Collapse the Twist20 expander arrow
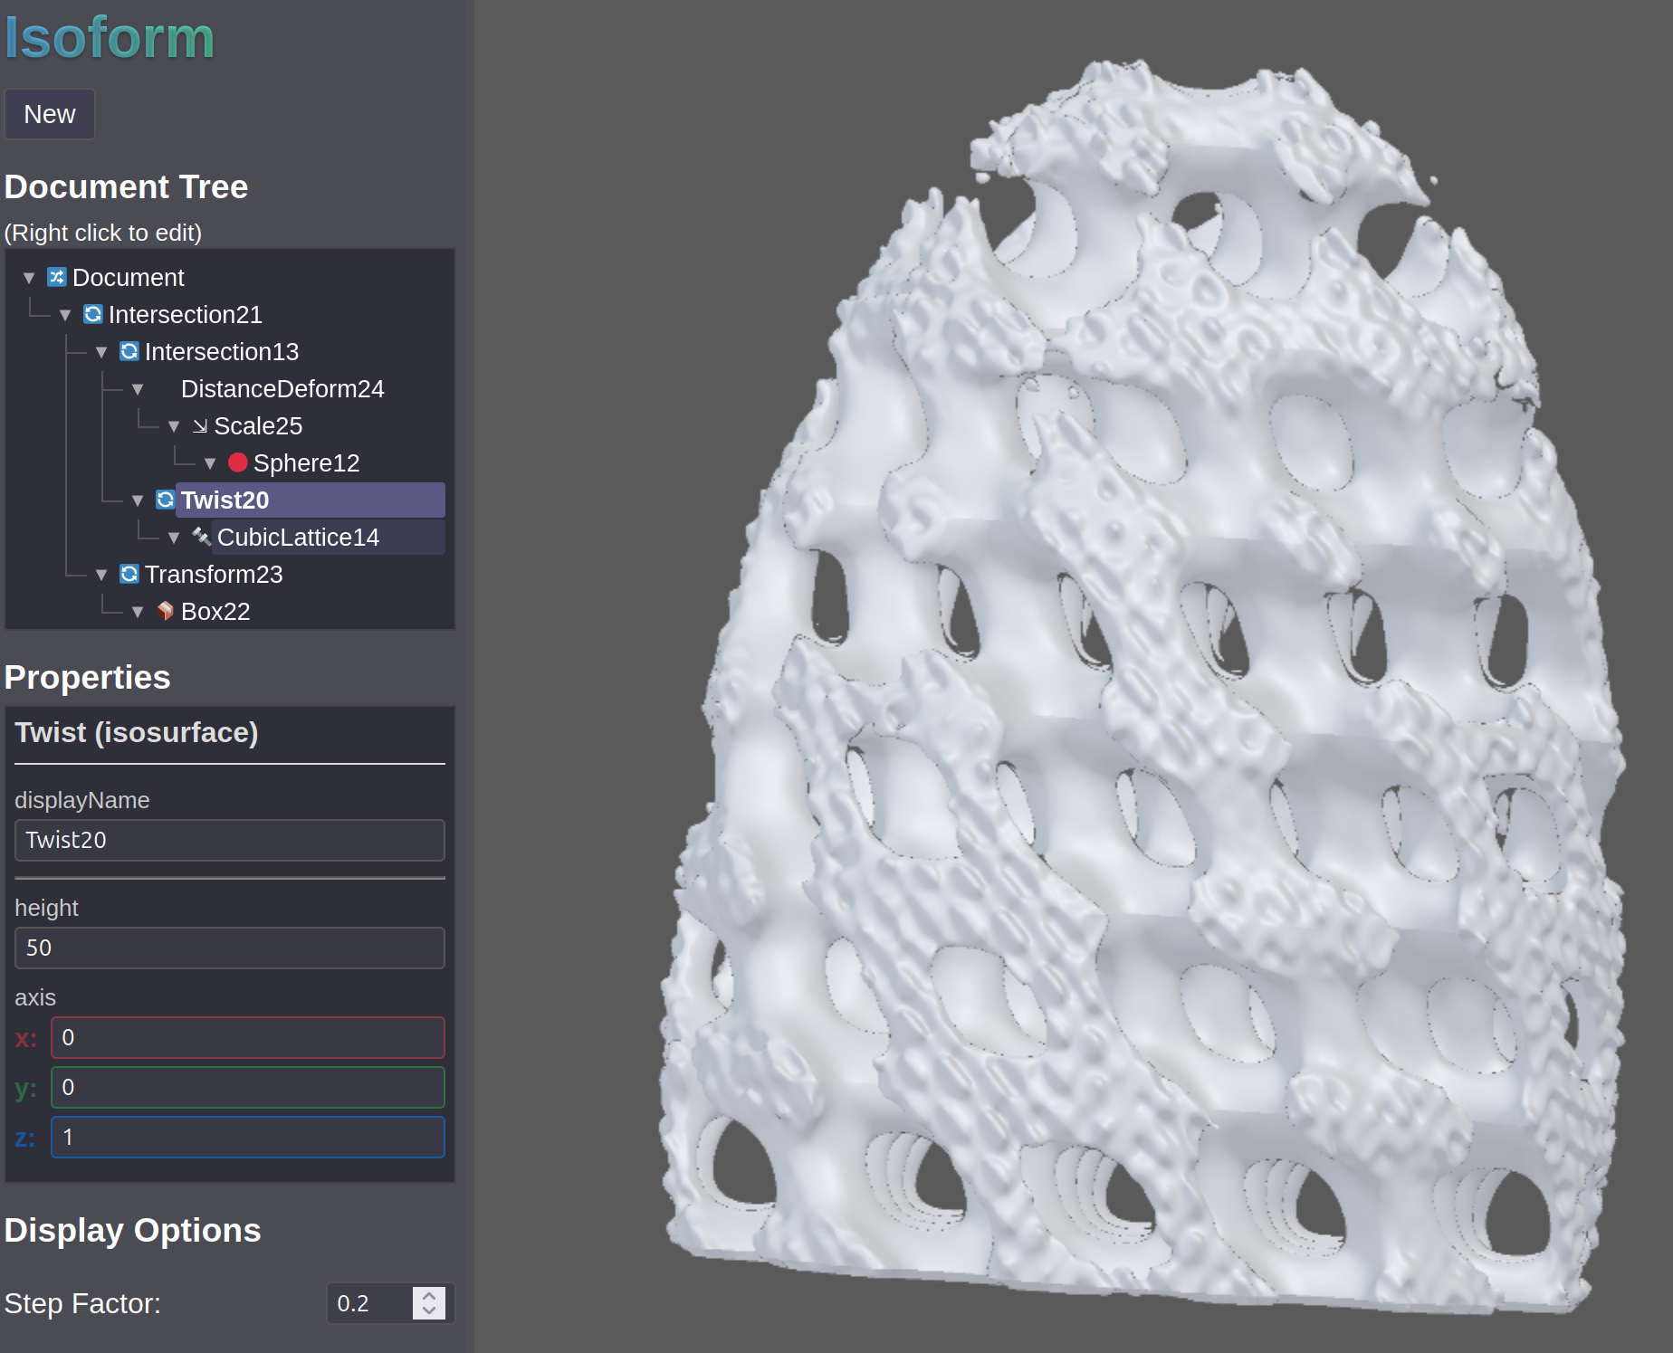1673x1353 pixels. coord(138,500)
